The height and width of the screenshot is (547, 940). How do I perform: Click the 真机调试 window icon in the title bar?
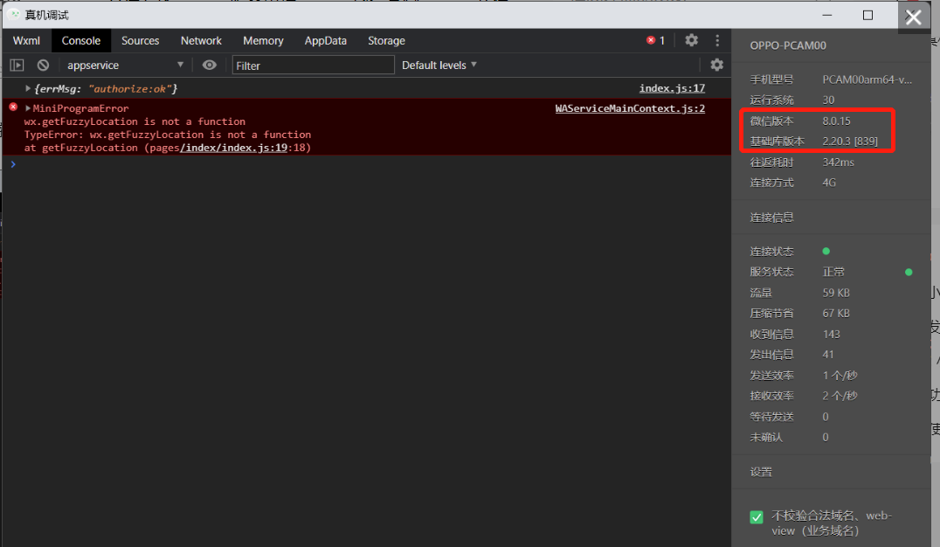[x=14, y=14]
